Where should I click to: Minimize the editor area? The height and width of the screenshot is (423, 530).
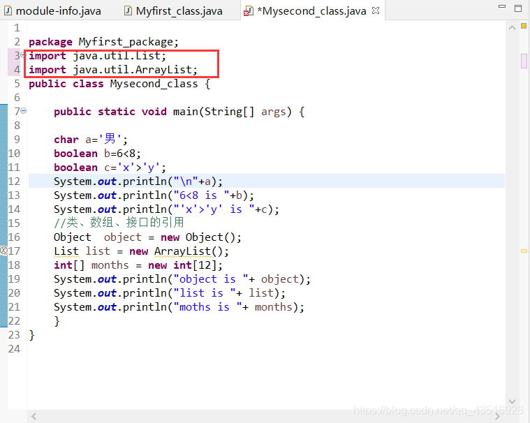click(502, 6)
